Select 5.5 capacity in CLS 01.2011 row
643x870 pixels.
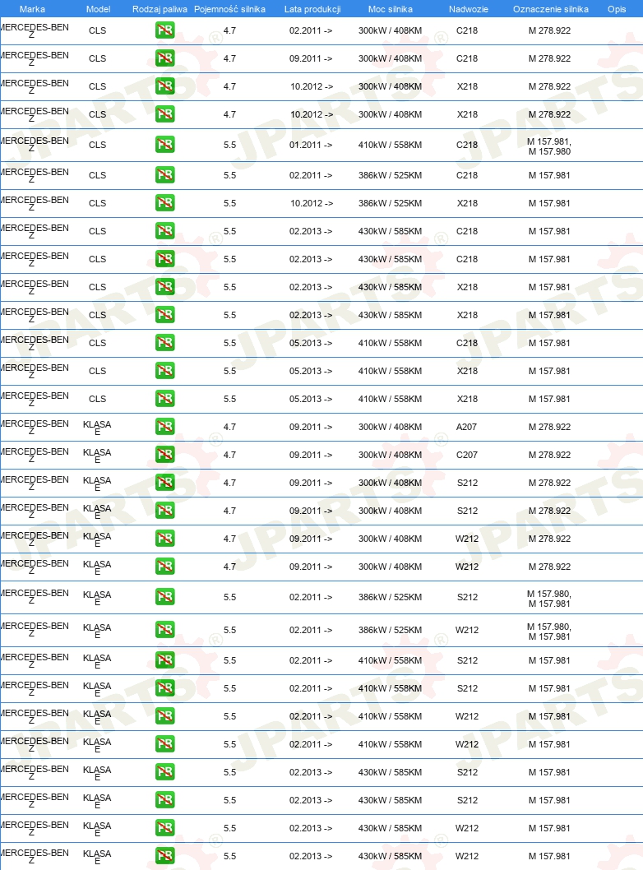tap(229, 145)
